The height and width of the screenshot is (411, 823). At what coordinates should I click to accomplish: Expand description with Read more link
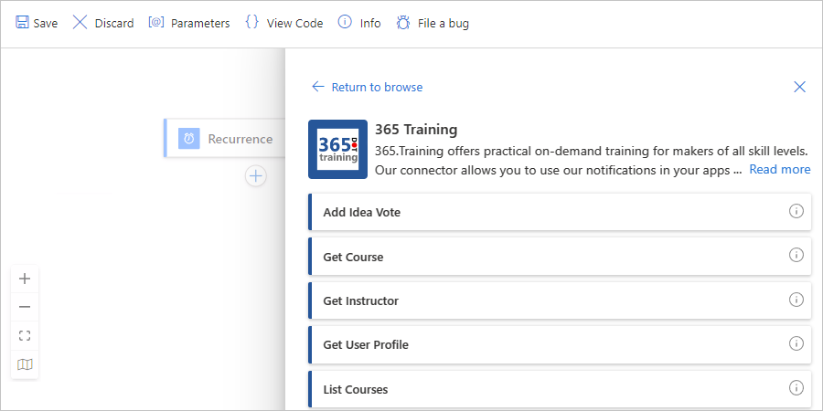tap(779, 169)
